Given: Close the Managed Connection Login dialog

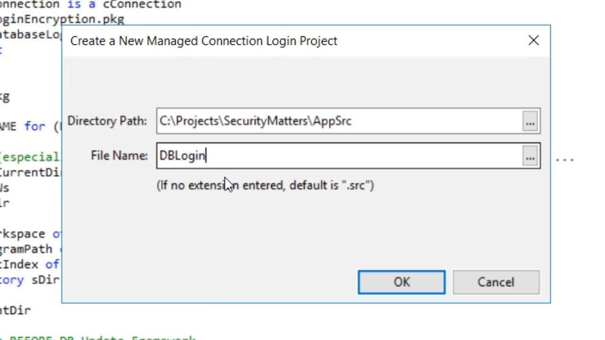Looking at the screenshot, I should pos(534,41).
